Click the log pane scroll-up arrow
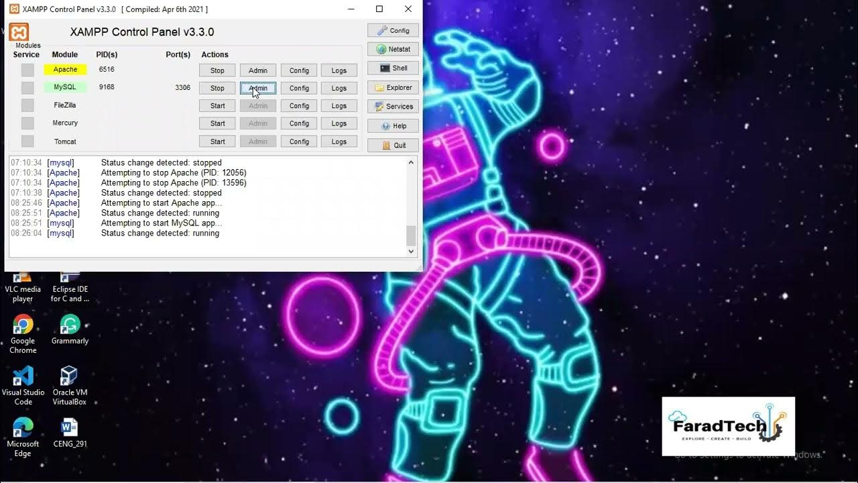858x483 pixels. (x=411, y=162)
